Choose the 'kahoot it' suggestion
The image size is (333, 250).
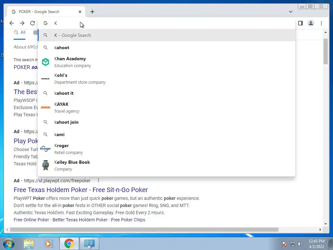[x=166, y=93]
